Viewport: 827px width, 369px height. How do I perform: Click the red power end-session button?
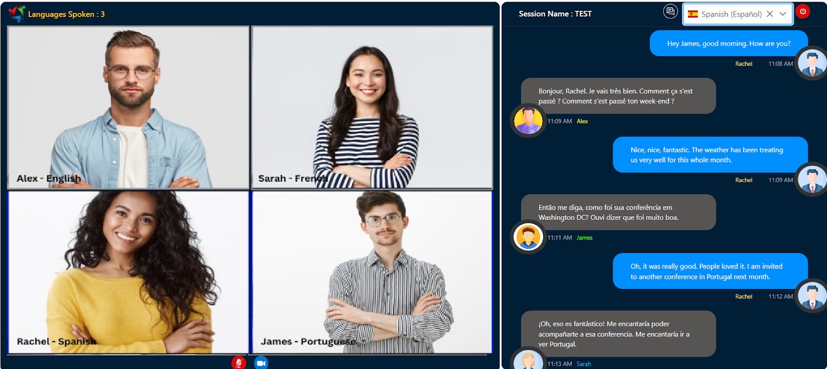(x=803, y=11)
